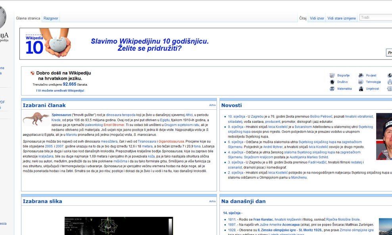
Task: Click the Društvo category icon
Action: (x=332, y=82)
